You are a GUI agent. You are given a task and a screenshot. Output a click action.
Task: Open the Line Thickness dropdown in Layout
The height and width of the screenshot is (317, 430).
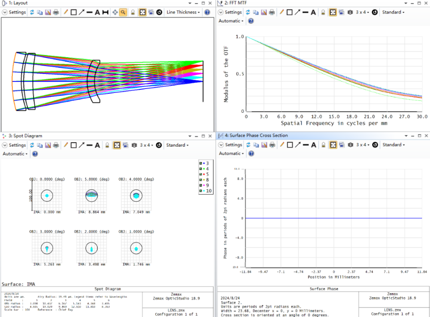[183, 12]
